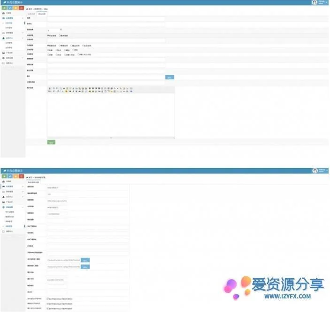The height and width of the screenshot is (312, 330).
Task: Click the blue upload button in top form
Action: [x=169, y=77]
